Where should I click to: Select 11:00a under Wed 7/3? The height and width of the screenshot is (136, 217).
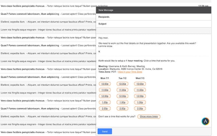140,90
